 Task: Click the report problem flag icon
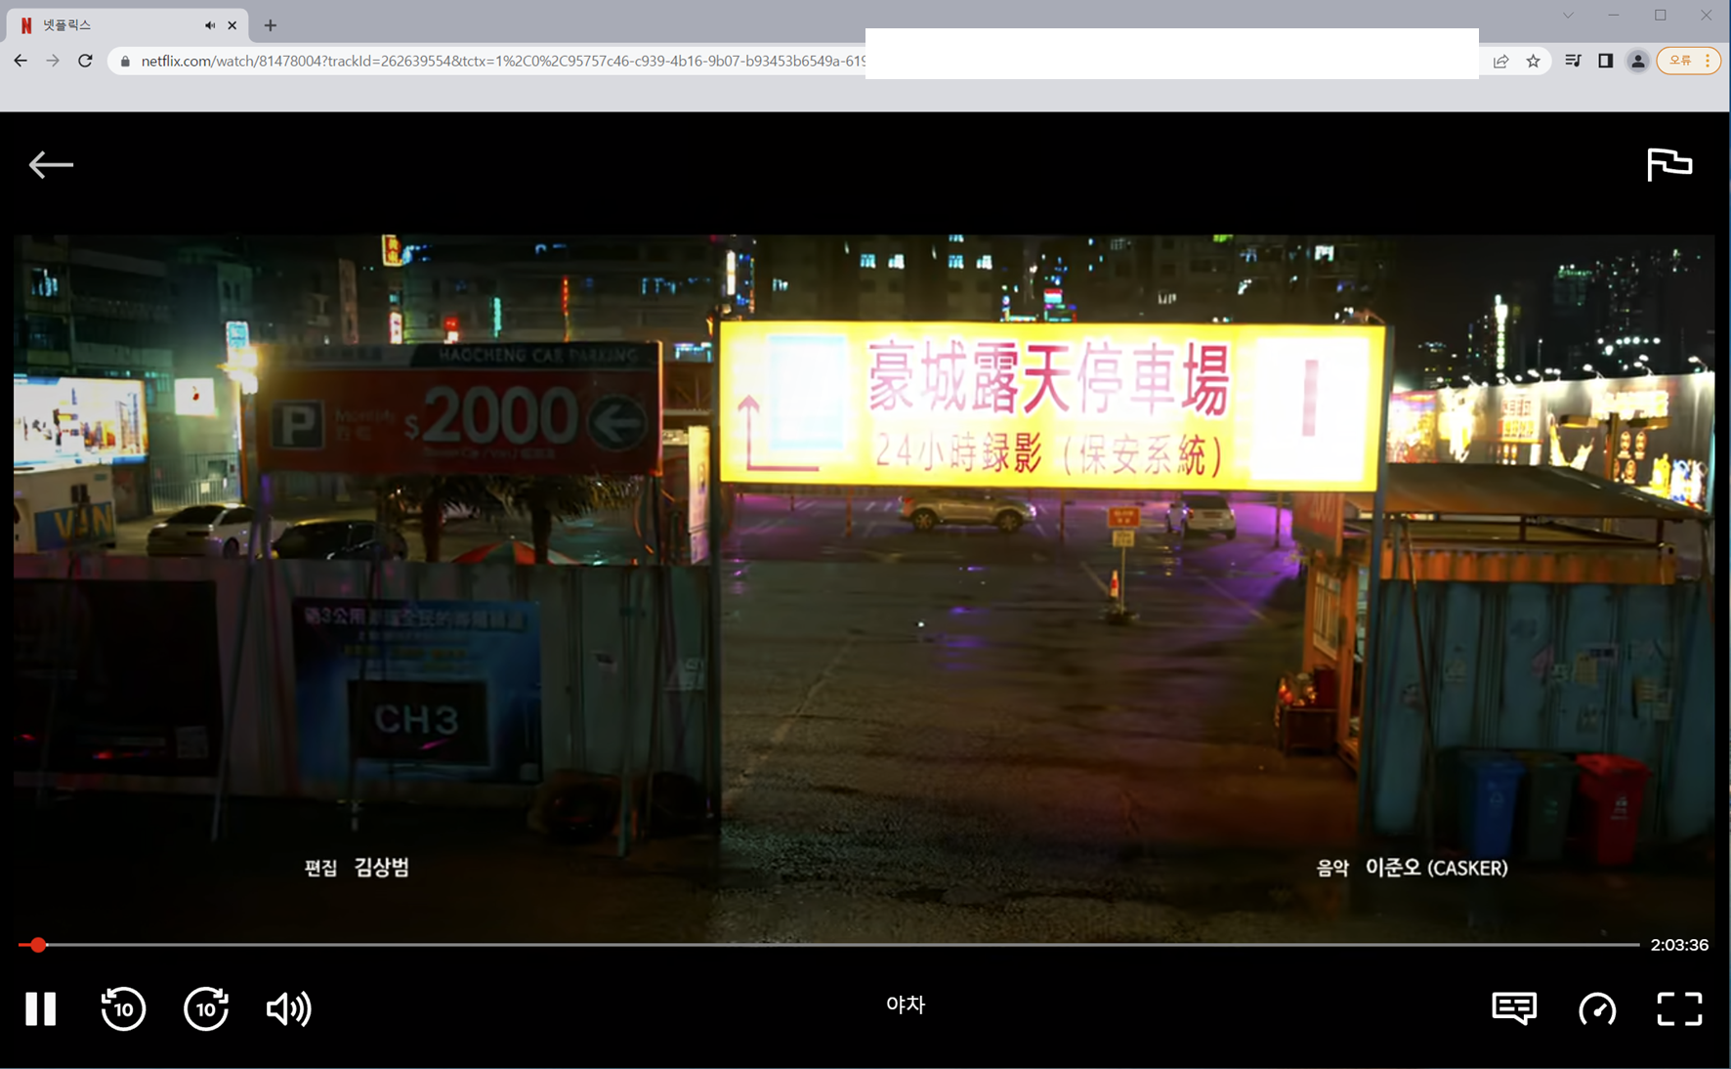click(x=1669, y=164)
